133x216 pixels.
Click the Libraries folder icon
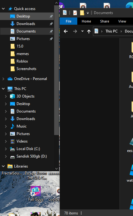[10, 166]
